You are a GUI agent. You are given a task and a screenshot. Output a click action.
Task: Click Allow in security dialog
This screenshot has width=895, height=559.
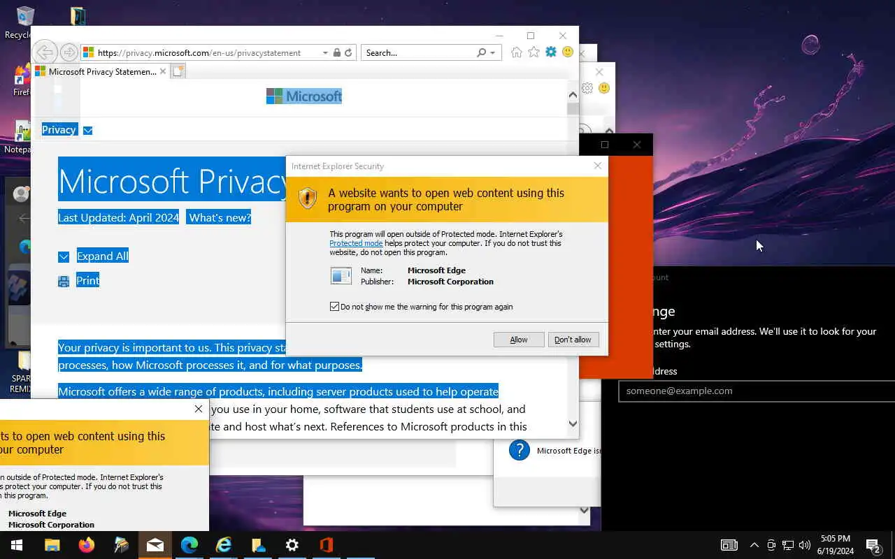point(519,340)
